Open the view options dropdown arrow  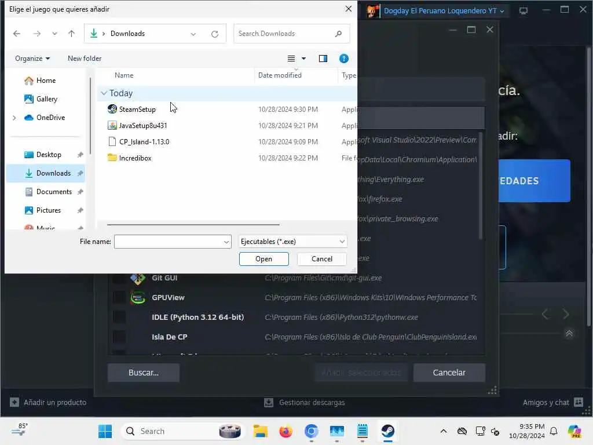pos(303,59)
